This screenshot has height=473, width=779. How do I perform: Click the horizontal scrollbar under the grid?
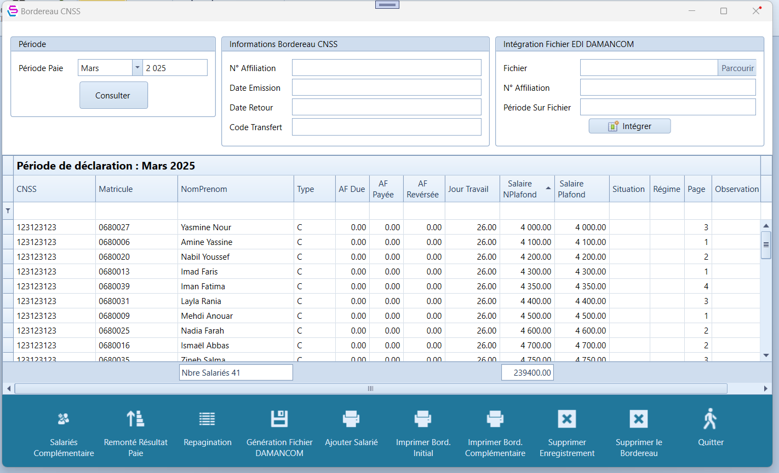(x=370, y=389)
